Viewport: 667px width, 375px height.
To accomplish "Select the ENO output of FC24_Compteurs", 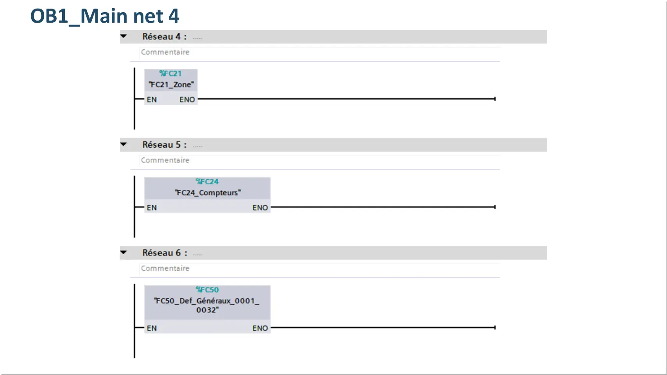I will click(x=260, y=208).
